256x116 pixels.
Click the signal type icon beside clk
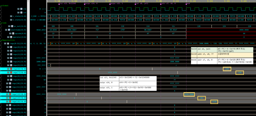(x=21, y=9)
